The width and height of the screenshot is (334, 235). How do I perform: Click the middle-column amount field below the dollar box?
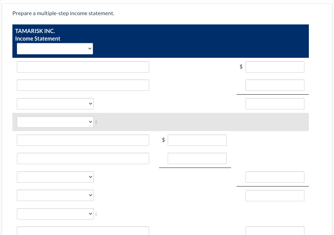tap(197, 158)
